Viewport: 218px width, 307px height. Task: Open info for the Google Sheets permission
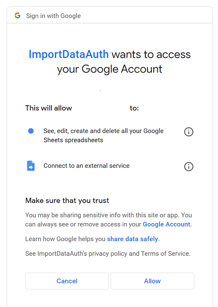[188, 132]
